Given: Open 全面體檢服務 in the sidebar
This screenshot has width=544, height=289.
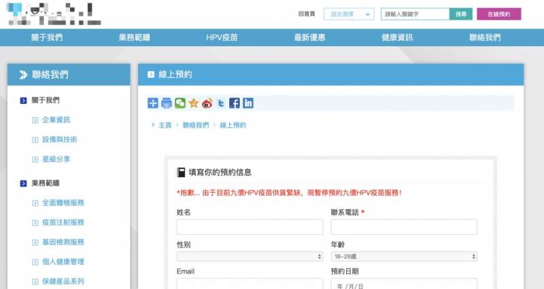Looking at the screenshot, I should pos(63,203).
